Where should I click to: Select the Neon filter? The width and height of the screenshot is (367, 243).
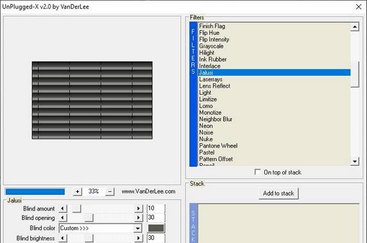click(274, 126)
